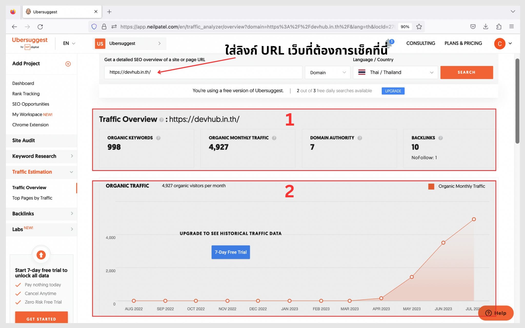The width and height of the screenshot is (525, 328).
Task: Click the orange upward arrow upgrade icon
Action: [41, 255]
